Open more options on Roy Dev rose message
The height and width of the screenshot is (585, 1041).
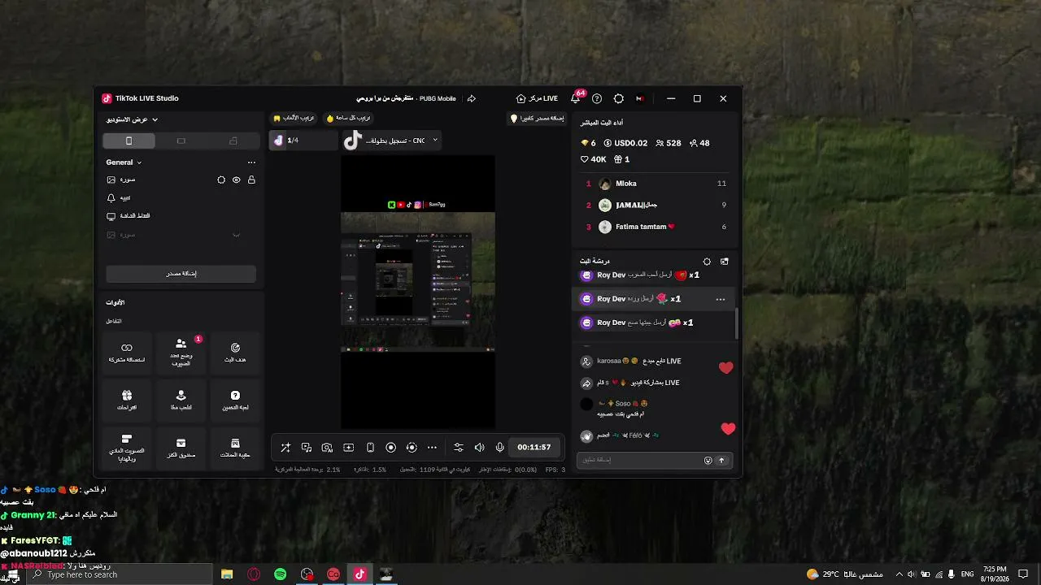click(x=721, y=299)
